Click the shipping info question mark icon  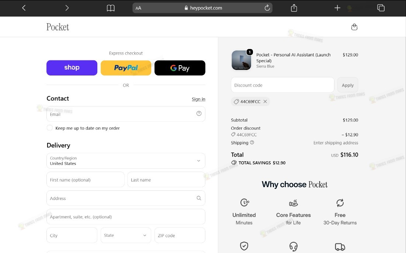252,142
